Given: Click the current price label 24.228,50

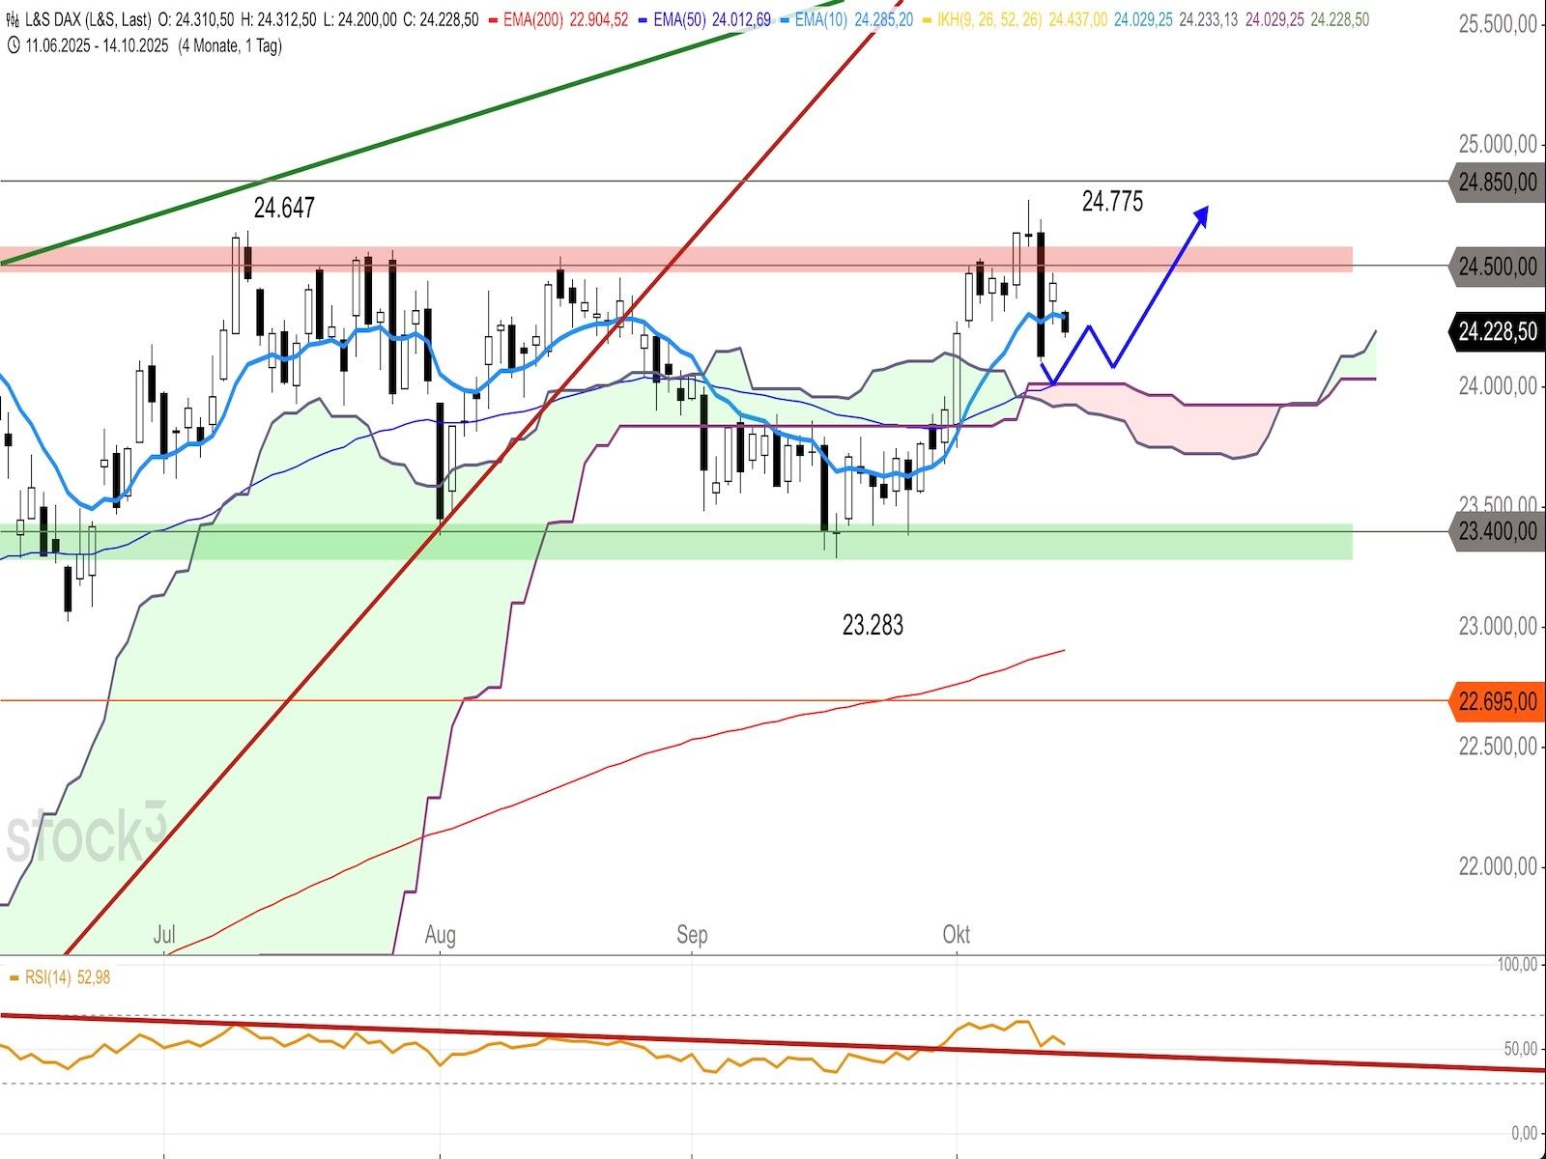Looking at the screenshot, I should coord(1497,331).
